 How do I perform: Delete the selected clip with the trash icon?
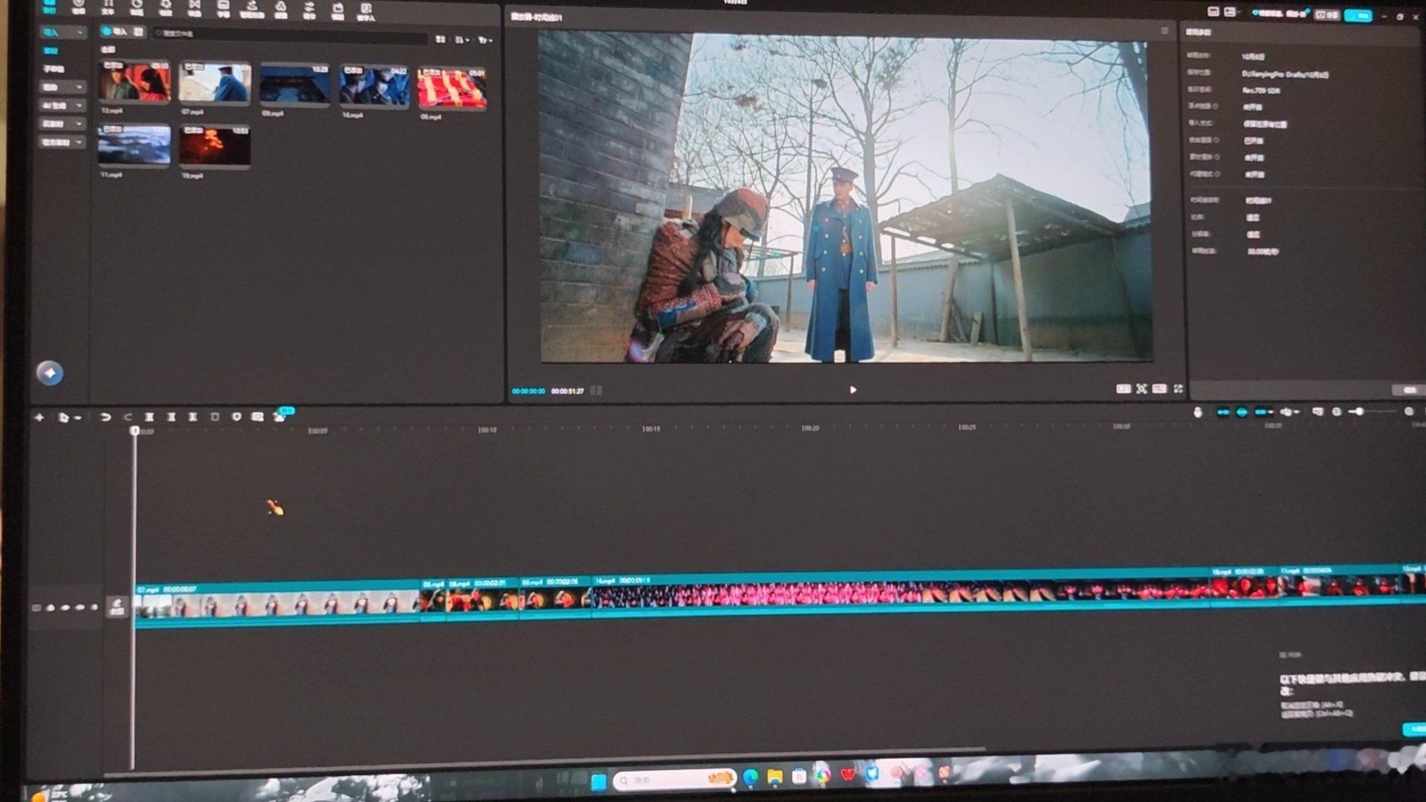pos(215,417)
